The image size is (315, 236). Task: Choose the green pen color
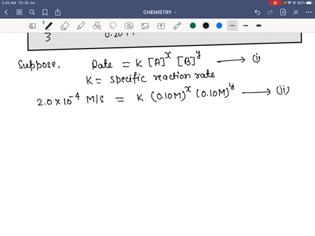tap(193, 26)
